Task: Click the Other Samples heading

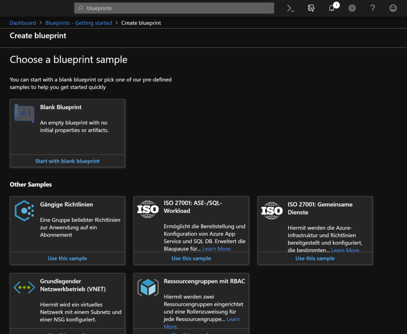Action: coord(31,184)
